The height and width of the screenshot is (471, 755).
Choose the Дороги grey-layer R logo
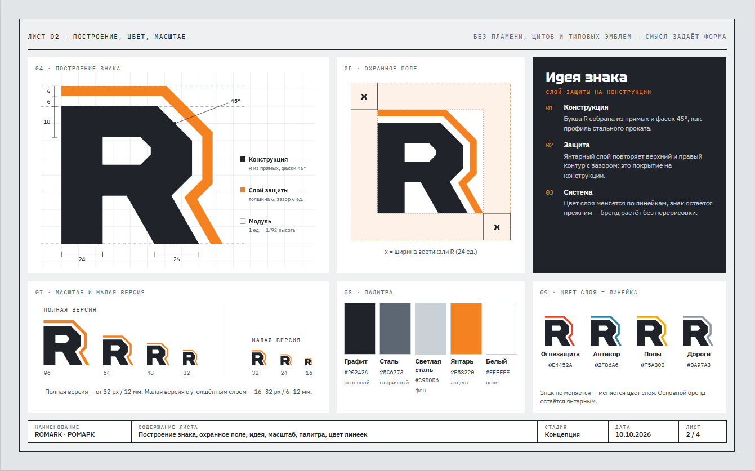(x=698, y=331)
